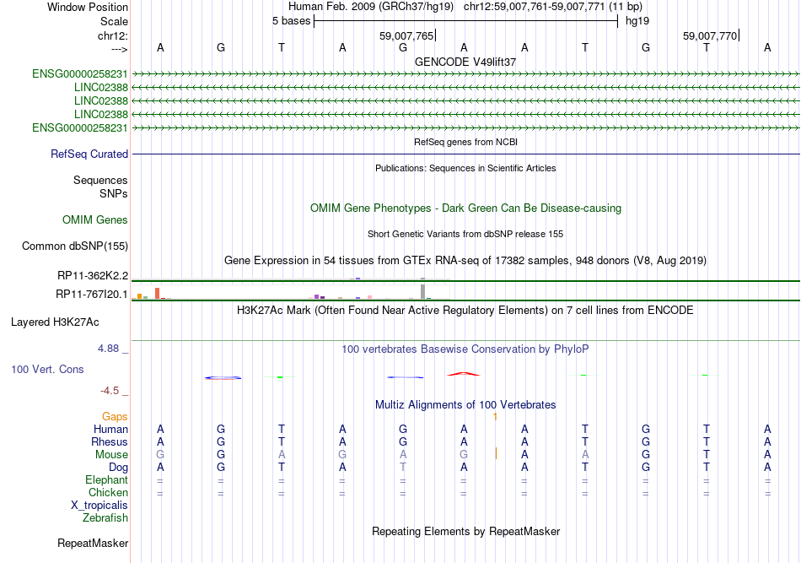This screenshot has height=563, width=801.
Task: Click the RP11-362K2.2 gene label
Action: tap(93, 276)
